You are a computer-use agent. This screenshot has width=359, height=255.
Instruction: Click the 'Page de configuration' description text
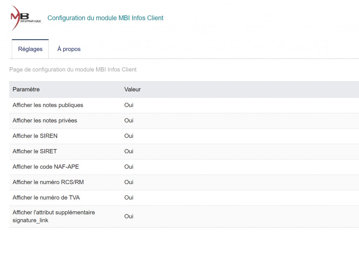tap(73, 69)
